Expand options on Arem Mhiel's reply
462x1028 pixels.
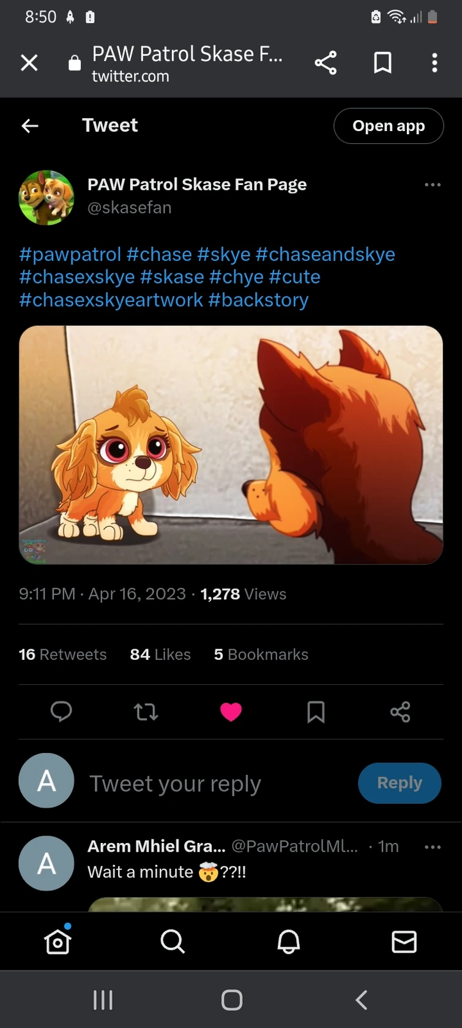[433, 846]
